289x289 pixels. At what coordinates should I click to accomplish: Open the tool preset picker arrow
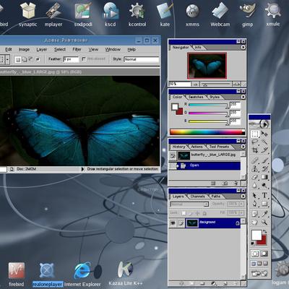[8, 59]
